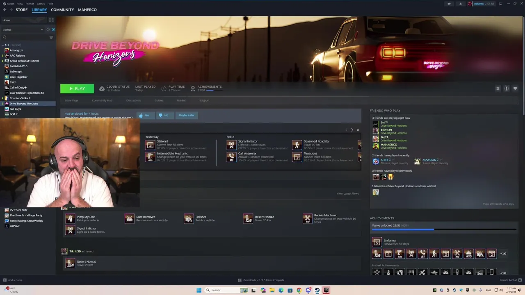Image resolution: width=525 pixels, height=295 pixels.
Task: Show the +18 more locked achievements
Action: click(x=503, y=273)
